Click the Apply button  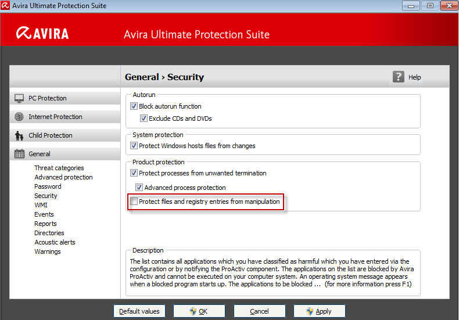click(x=320, y=311)
